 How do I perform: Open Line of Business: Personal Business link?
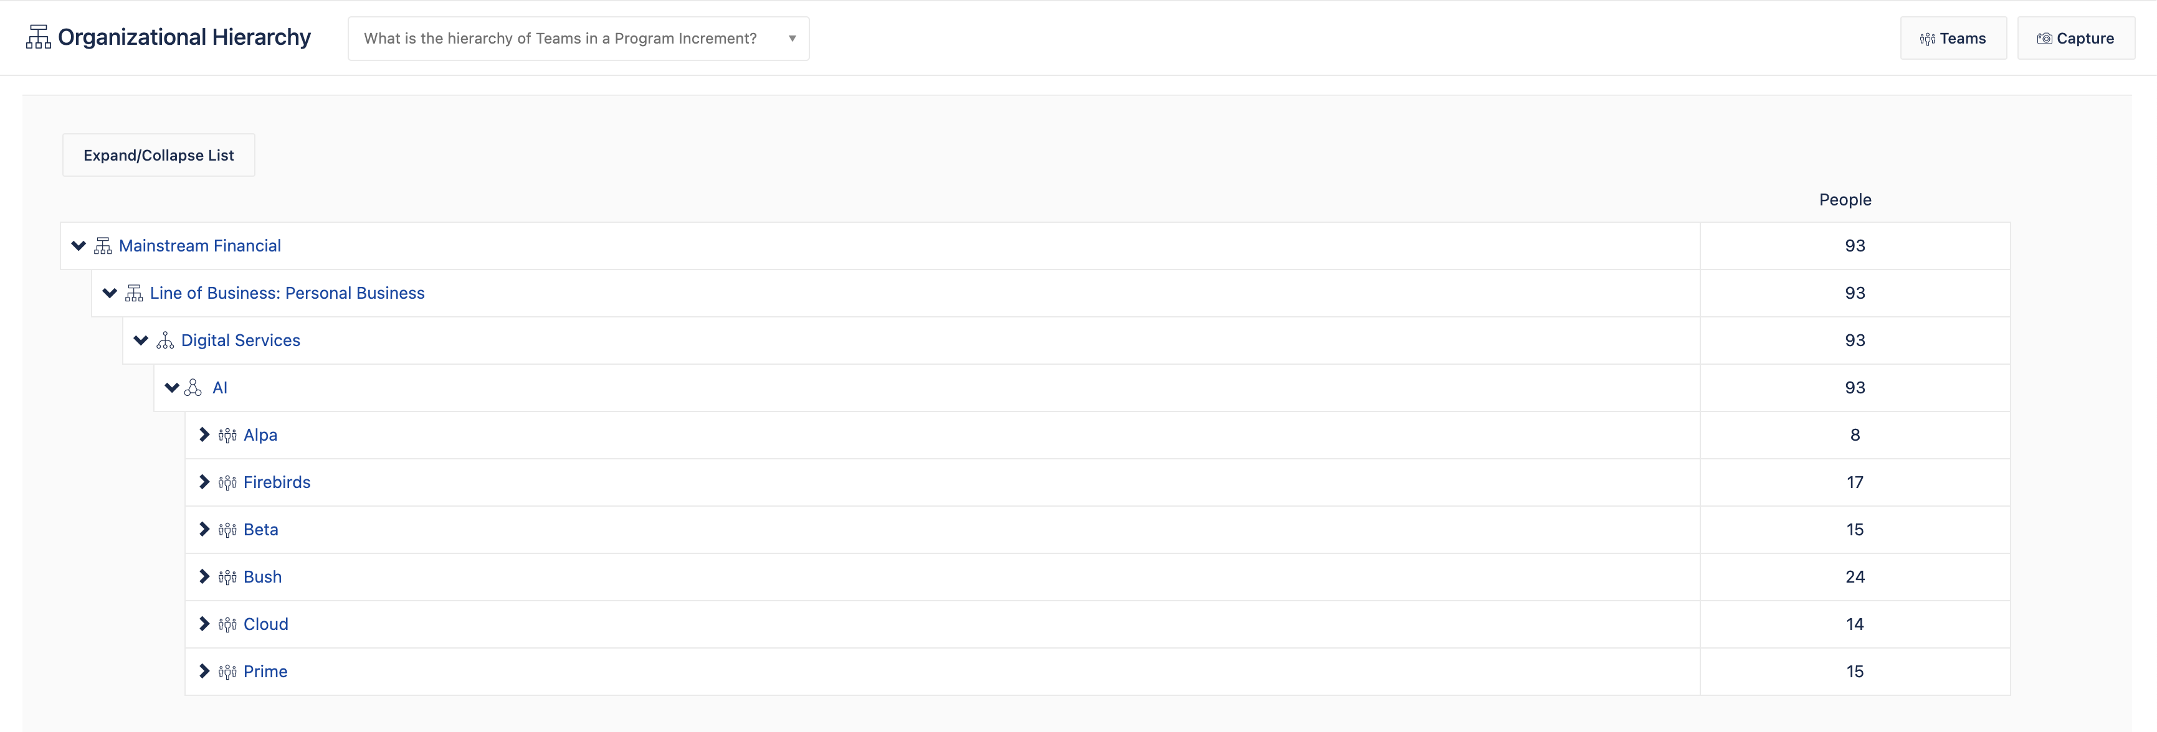287,294
